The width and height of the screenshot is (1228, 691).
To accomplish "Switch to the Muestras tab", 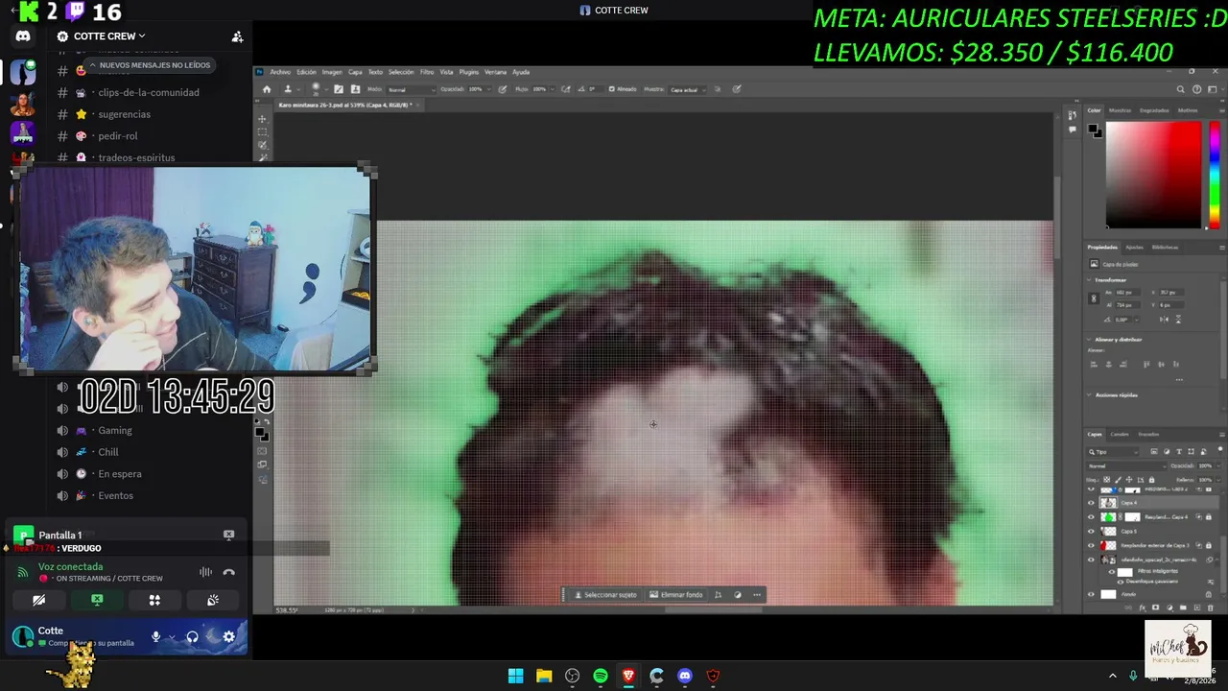I will click(x=1120, y=110).
